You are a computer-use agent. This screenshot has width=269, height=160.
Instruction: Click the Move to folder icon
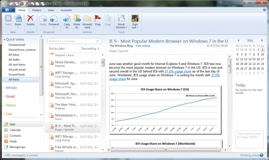point(77,19)
